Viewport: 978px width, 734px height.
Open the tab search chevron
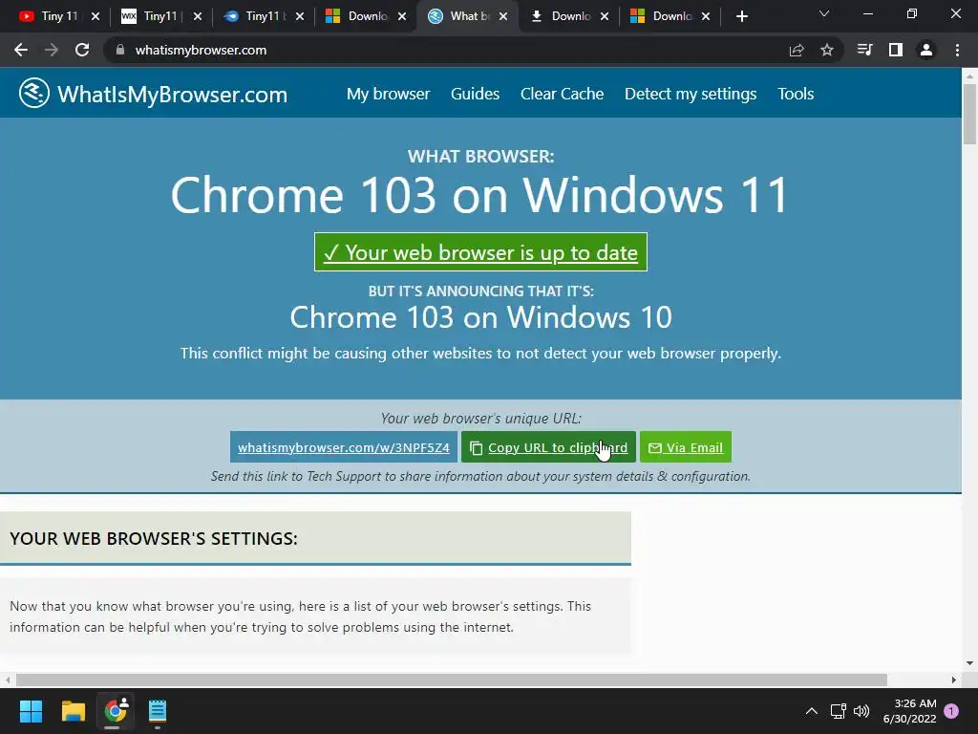824,13
